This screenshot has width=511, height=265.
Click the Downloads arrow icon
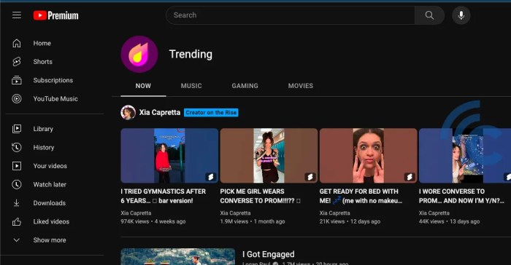click(17, 203)
